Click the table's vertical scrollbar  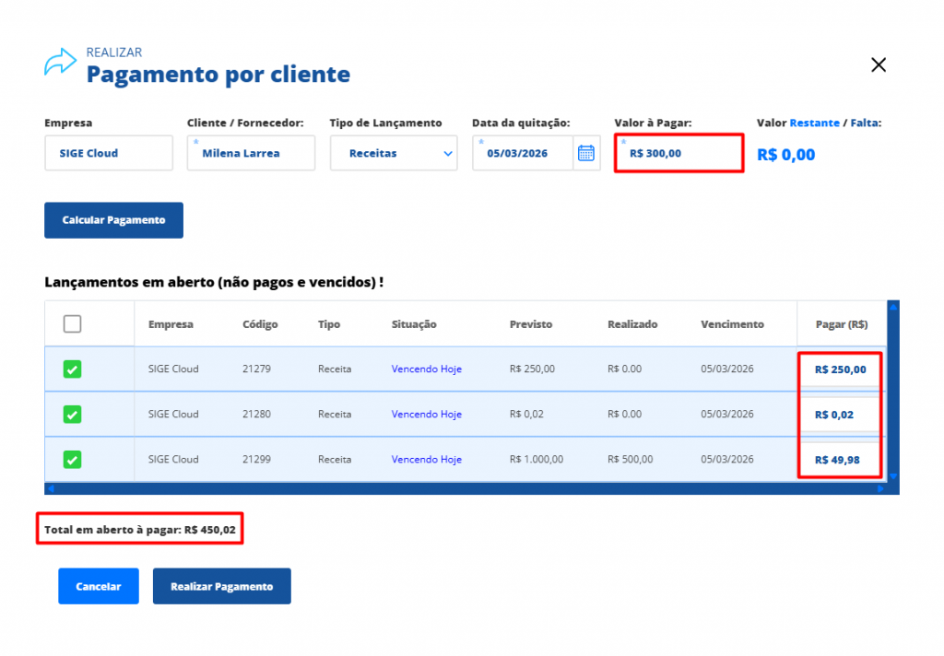tap(892, 392)
